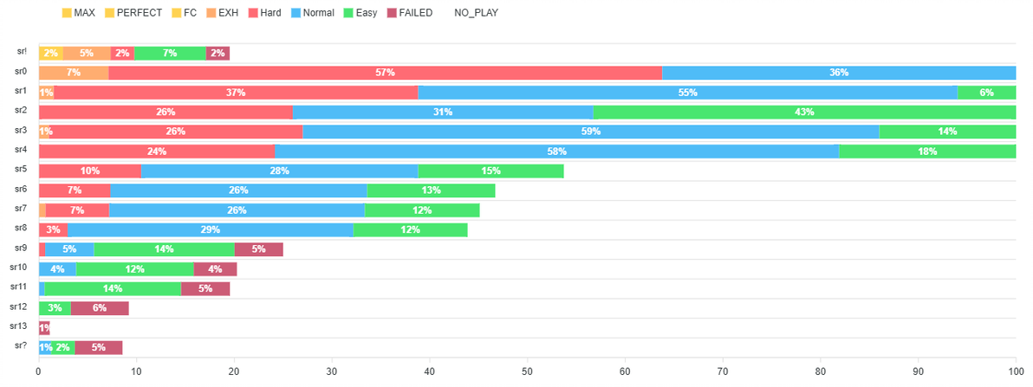This screenshot has width=1033, height=387.
Task: Click the EXH legend color box
Action: [212, 12]
